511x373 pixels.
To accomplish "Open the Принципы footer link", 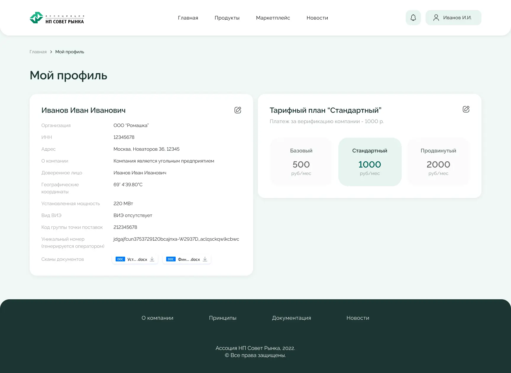I will pyautogui.click(x=222, y=318).
